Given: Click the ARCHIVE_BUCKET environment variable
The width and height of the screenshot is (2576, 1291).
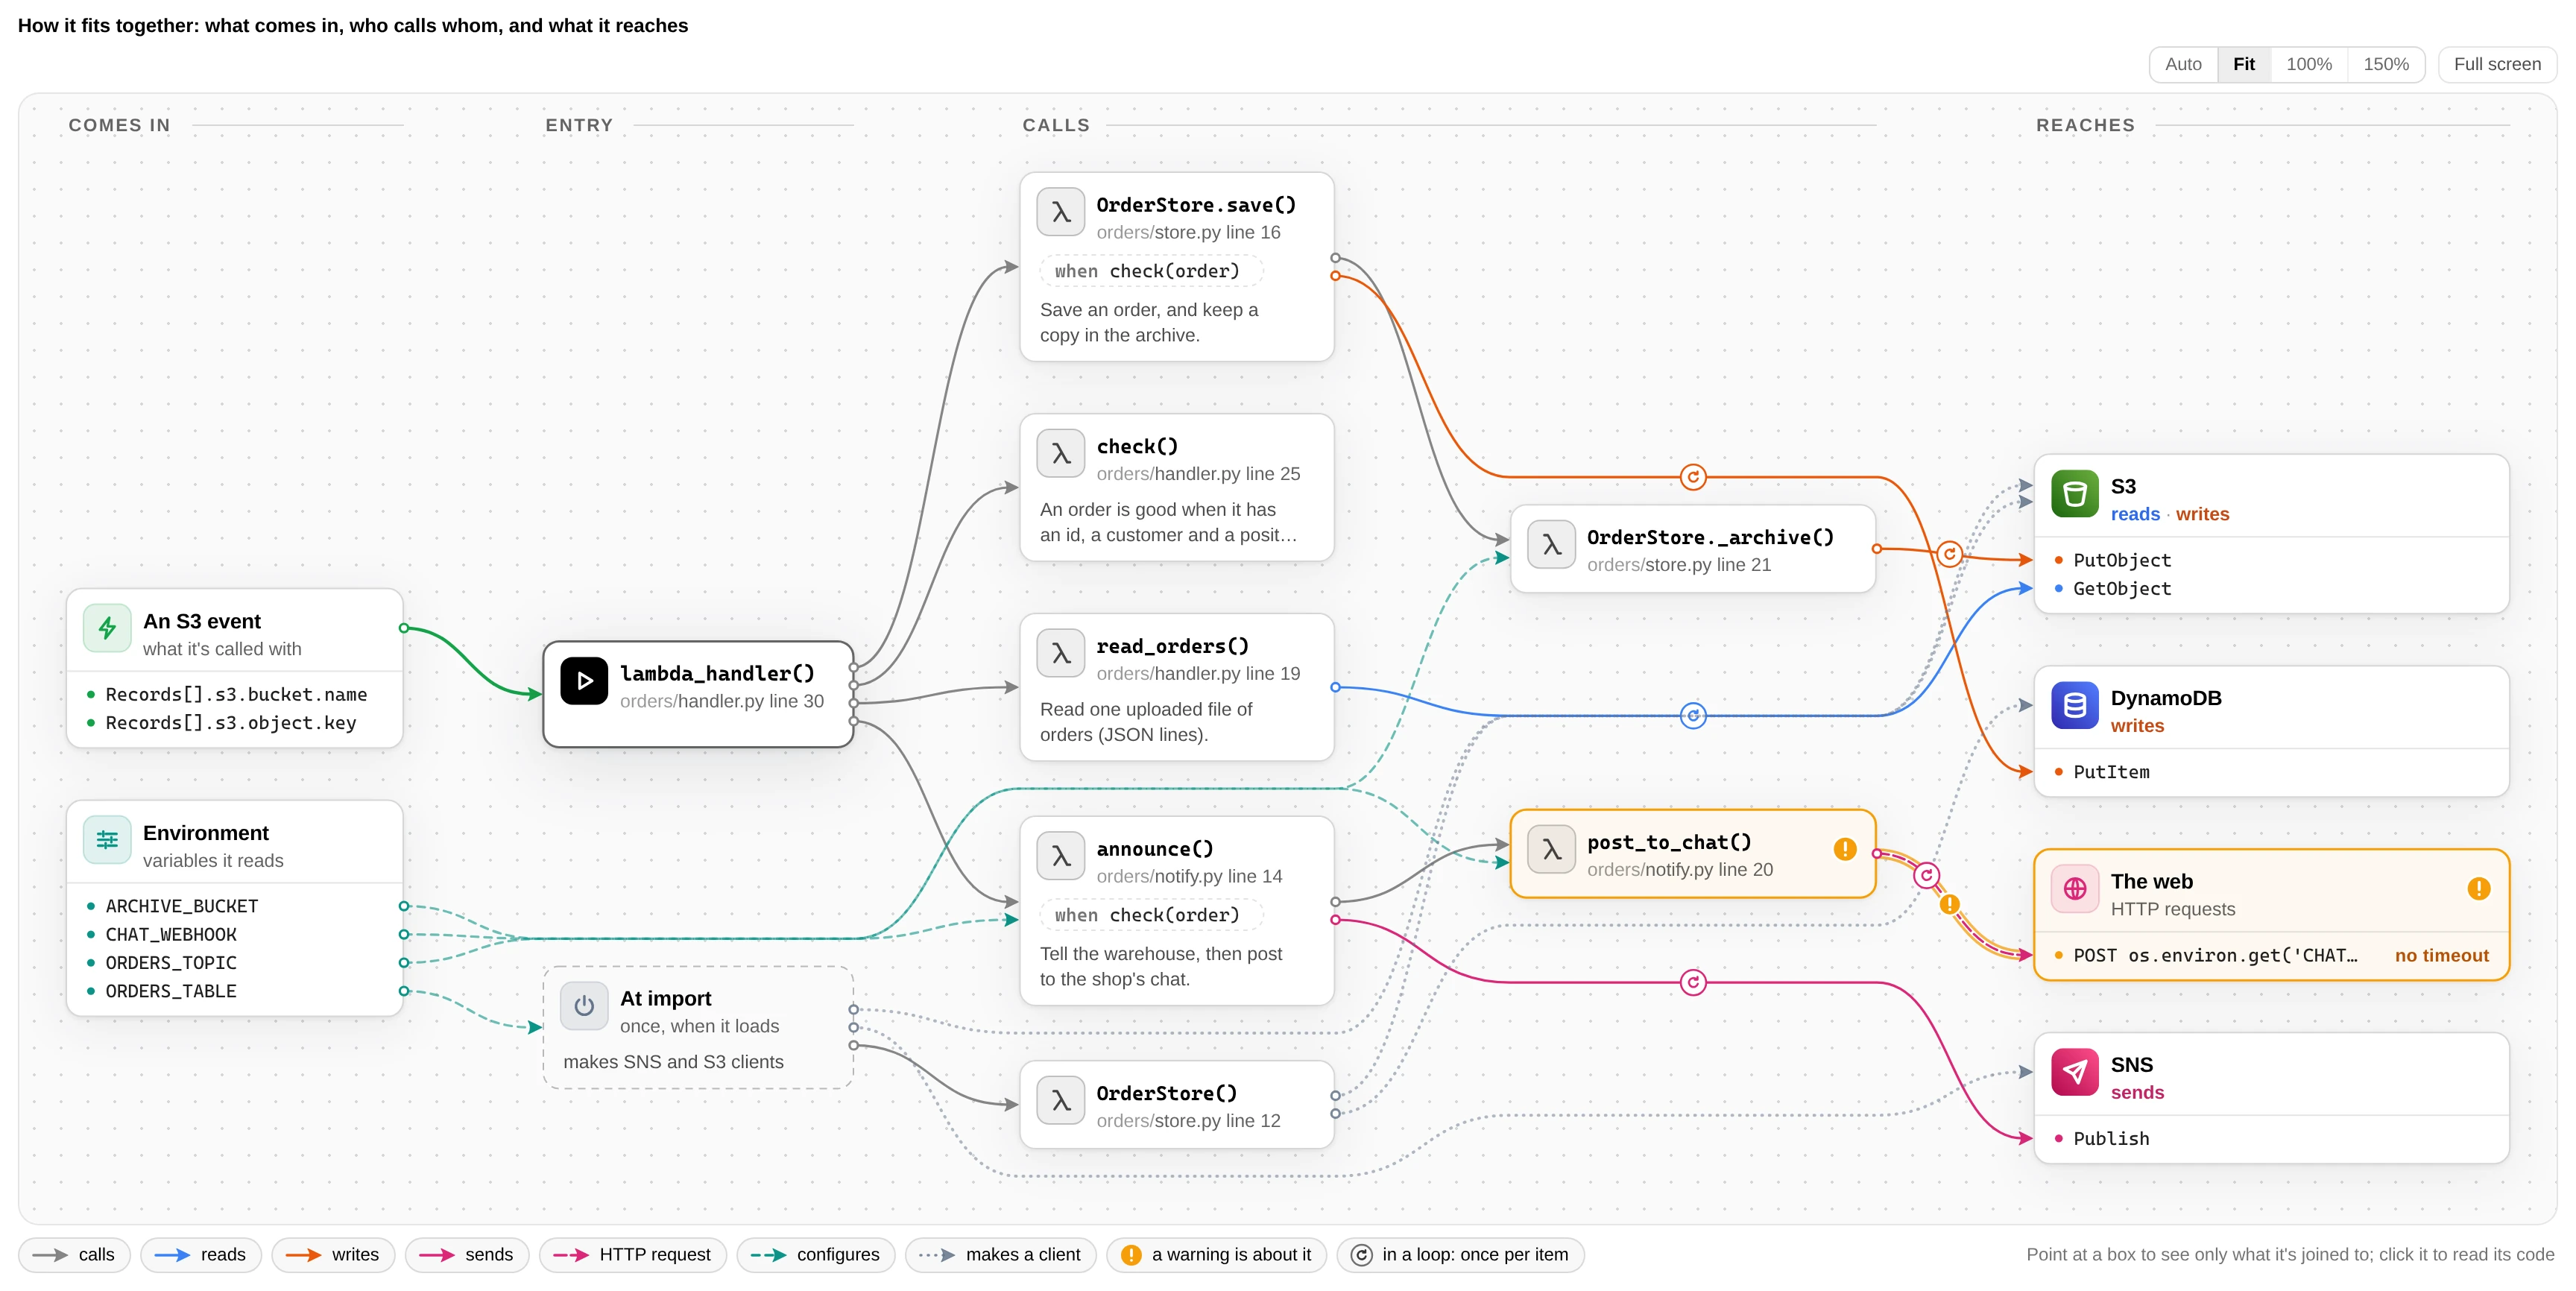Looking at the screenshot, I should [x=182, y=906].
